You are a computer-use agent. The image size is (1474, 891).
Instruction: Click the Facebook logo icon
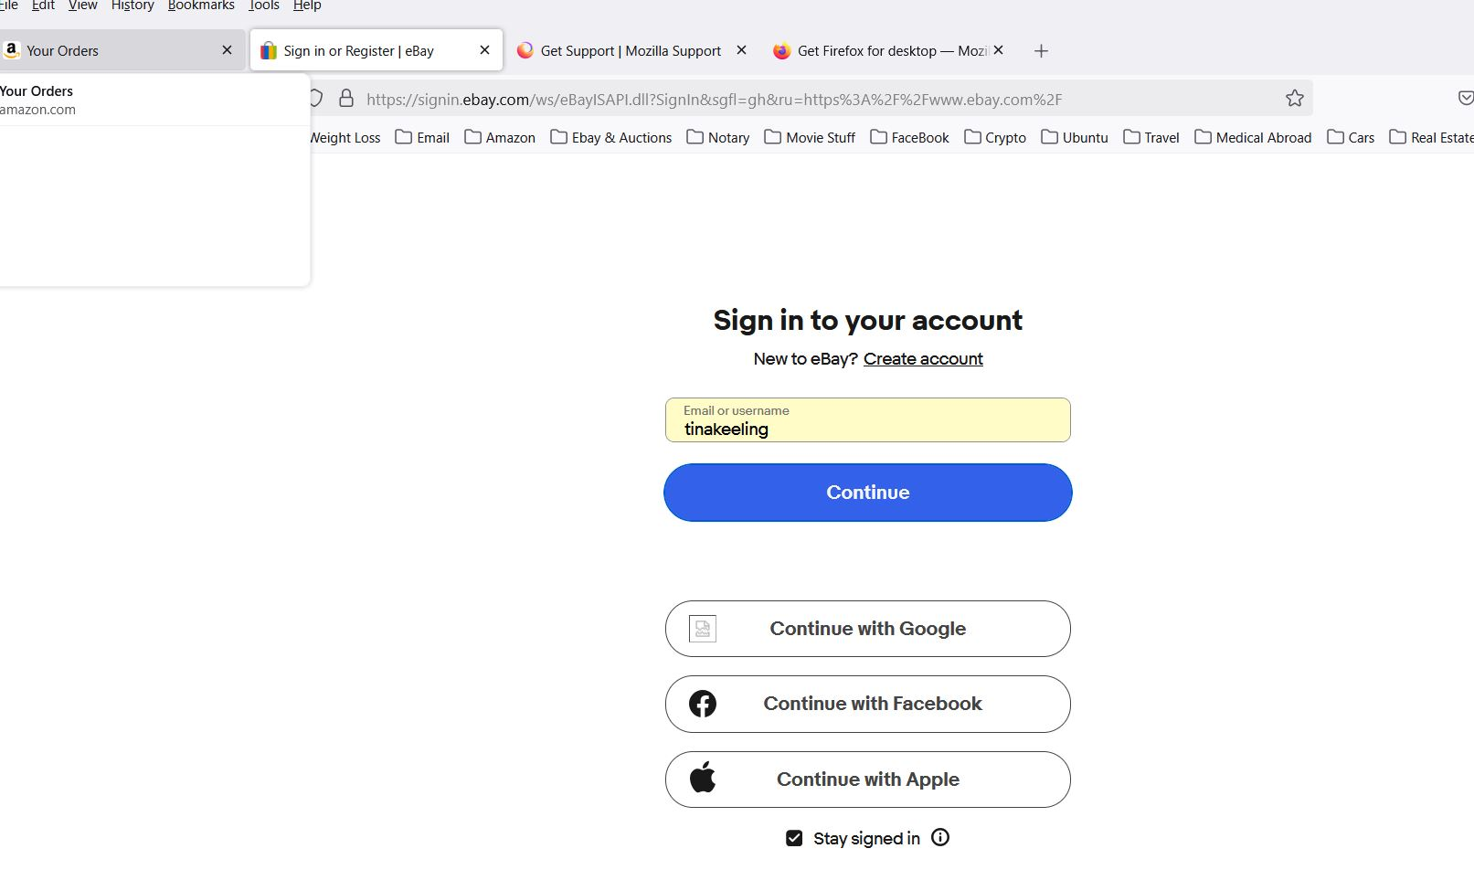[703, 704]
